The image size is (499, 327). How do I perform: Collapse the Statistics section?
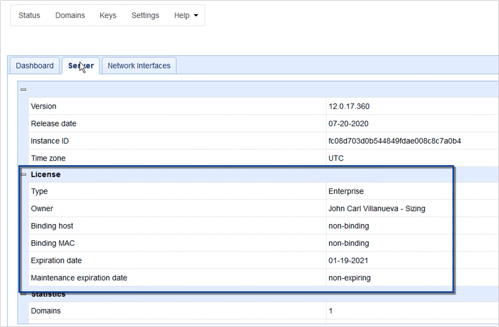(23, 295)
